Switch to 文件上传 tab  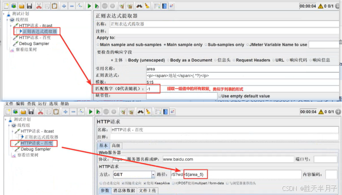[x=147, y=191]
